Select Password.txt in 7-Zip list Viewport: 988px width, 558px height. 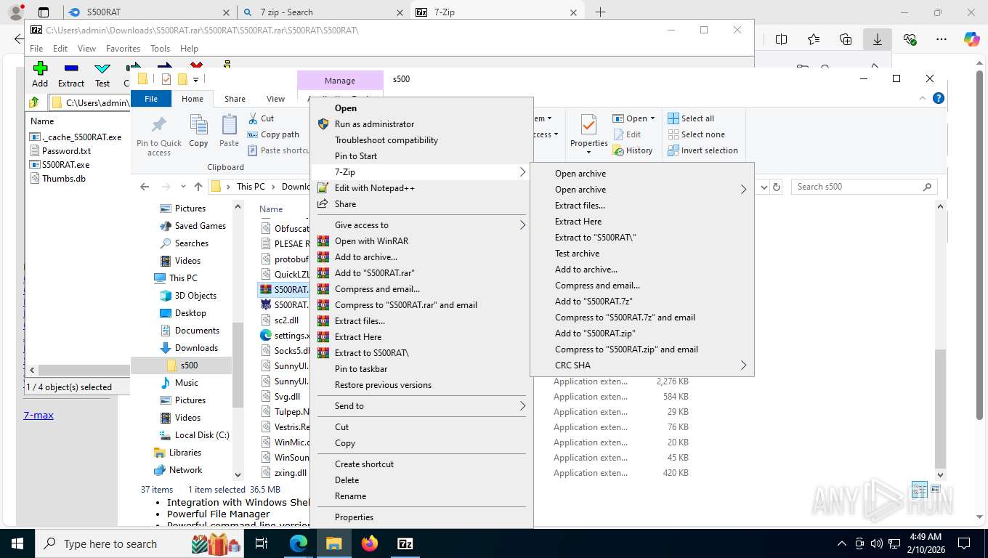click(x=66, y=151)
